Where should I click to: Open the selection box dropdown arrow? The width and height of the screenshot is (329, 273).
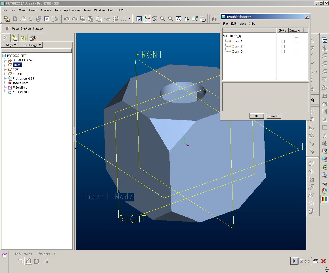coord(129,19)
